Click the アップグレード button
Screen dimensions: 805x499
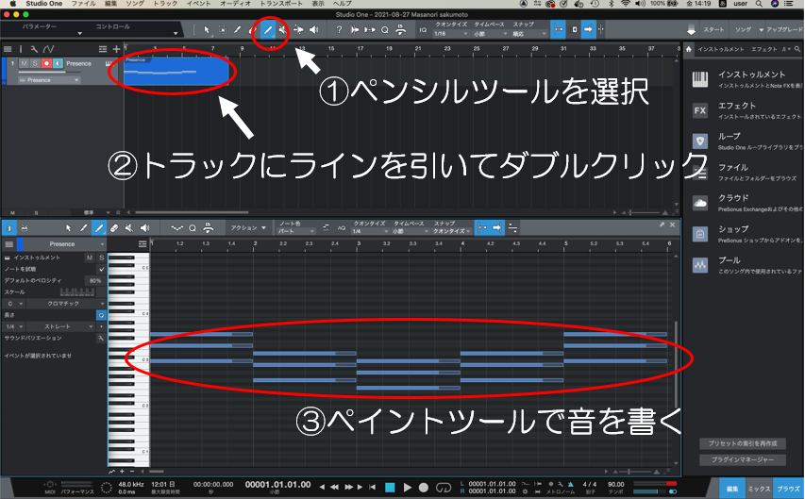[782, 30]
